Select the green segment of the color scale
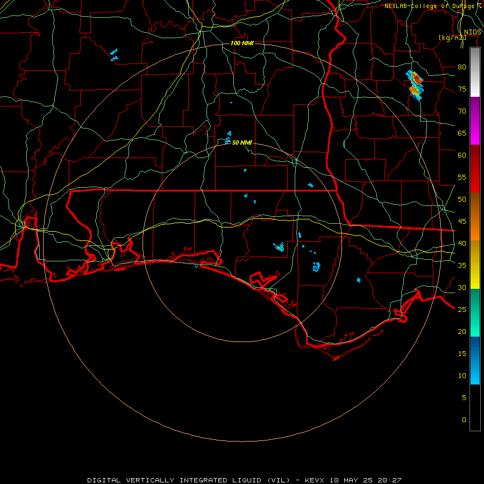Screen dimensions: 484x484 [475, 312]
